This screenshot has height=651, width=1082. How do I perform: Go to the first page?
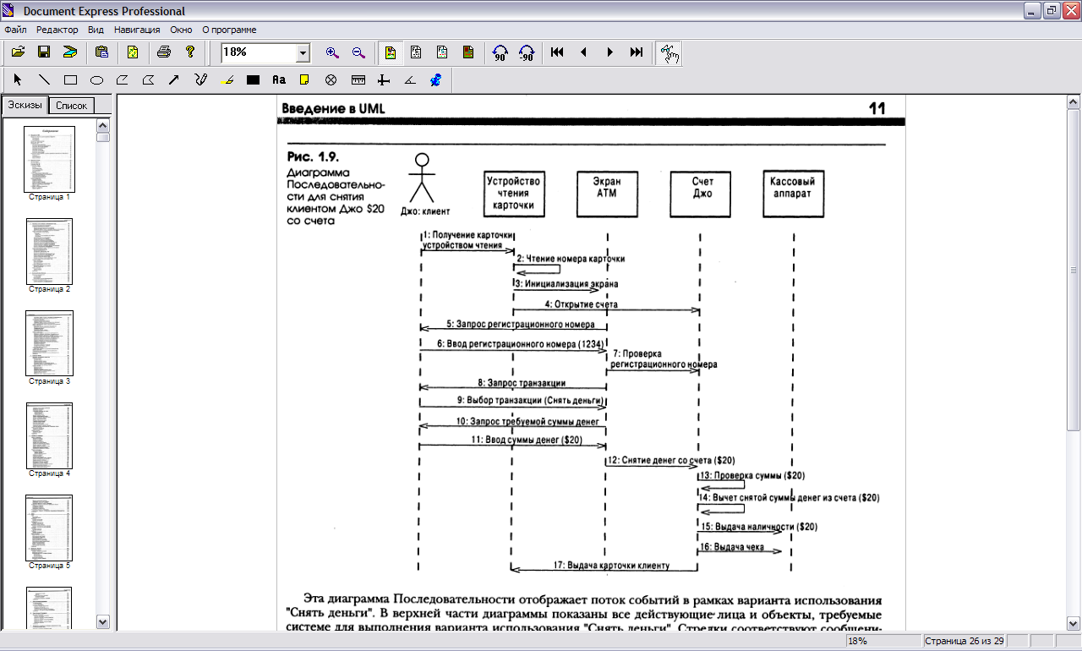tap(557, 52)
